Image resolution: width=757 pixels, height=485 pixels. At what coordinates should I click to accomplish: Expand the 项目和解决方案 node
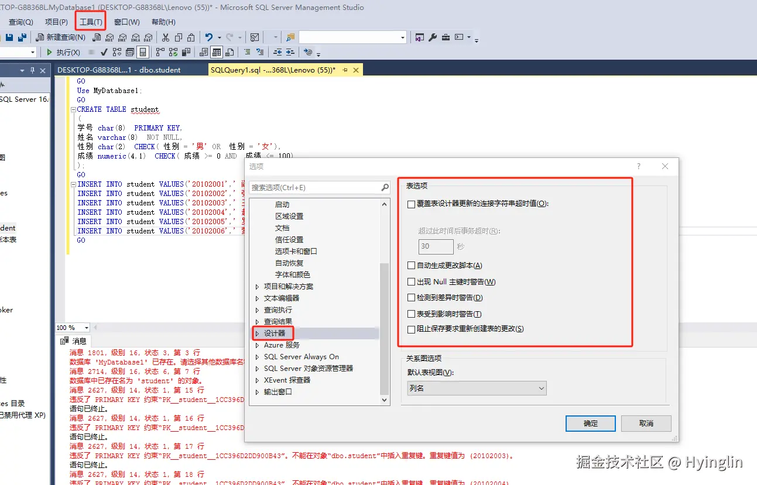tap(257, 287)
